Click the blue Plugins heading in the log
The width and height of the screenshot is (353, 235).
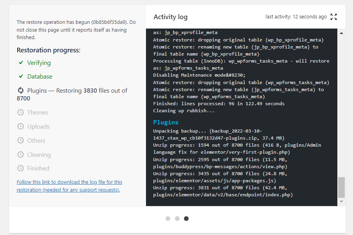[166, 122]
